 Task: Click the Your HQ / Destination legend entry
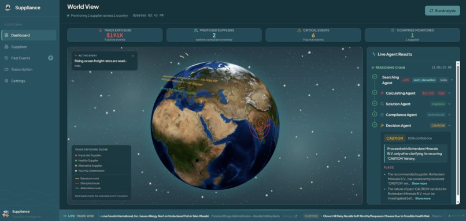pos(90,171)
